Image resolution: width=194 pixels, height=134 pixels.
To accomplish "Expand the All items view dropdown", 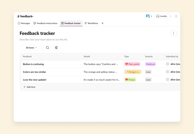I will point(30,48).
